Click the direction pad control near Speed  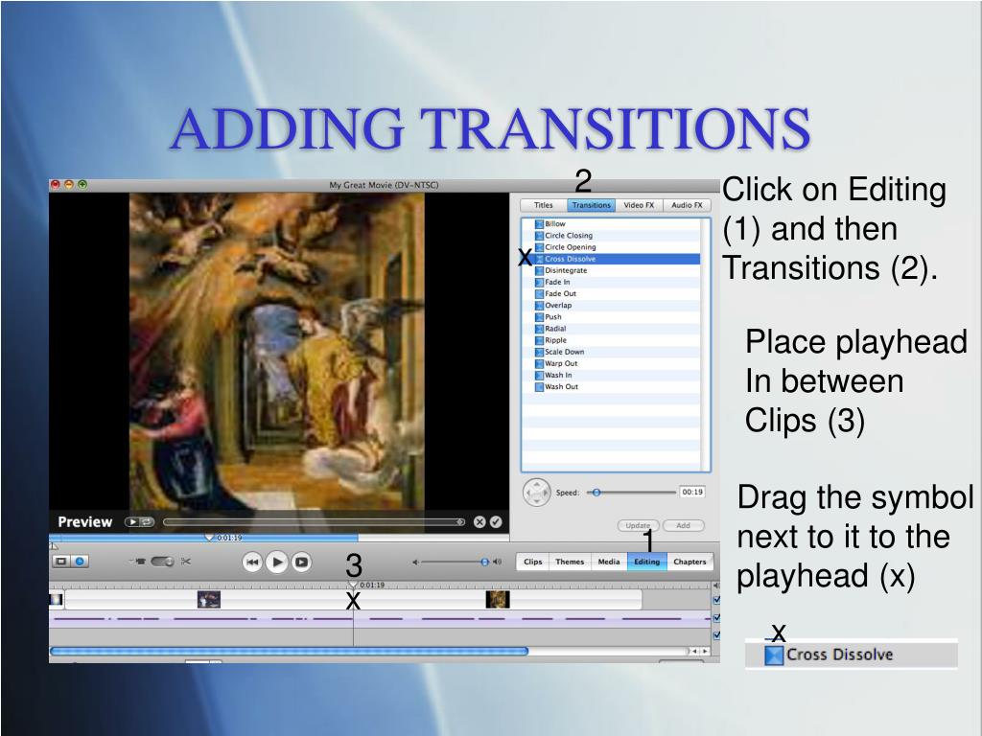[x=536, y=493]
